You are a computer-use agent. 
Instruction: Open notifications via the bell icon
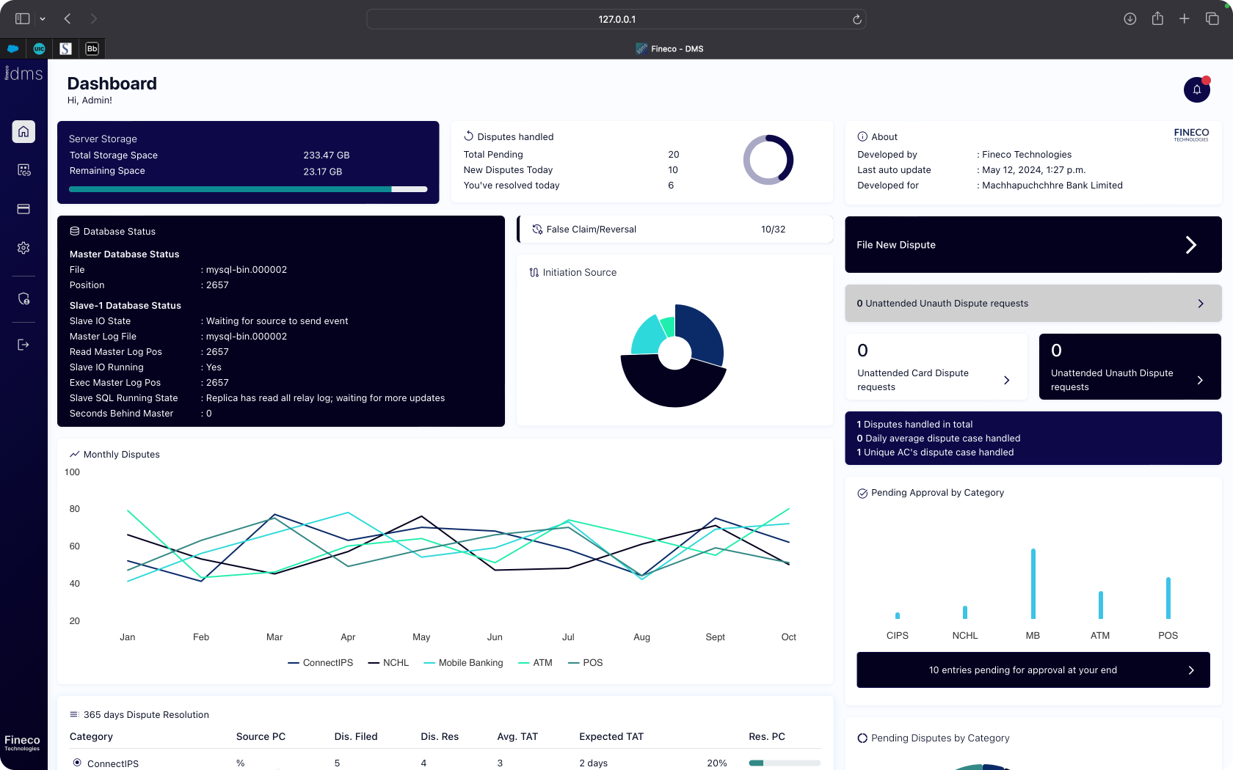(1197, 89)
